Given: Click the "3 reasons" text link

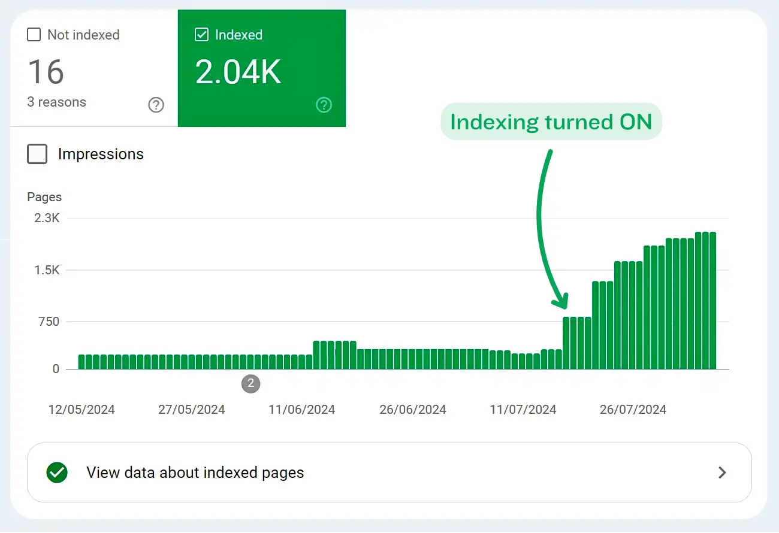Looking at the screenshot, I should (x=56, y=102).
